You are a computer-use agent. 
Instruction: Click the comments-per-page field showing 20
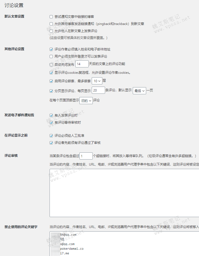98,90
